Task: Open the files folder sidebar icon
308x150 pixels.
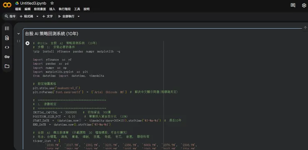Action: [7, 66]
